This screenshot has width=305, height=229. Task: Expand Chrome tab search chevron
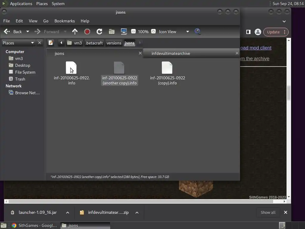[x=284, y=21]
